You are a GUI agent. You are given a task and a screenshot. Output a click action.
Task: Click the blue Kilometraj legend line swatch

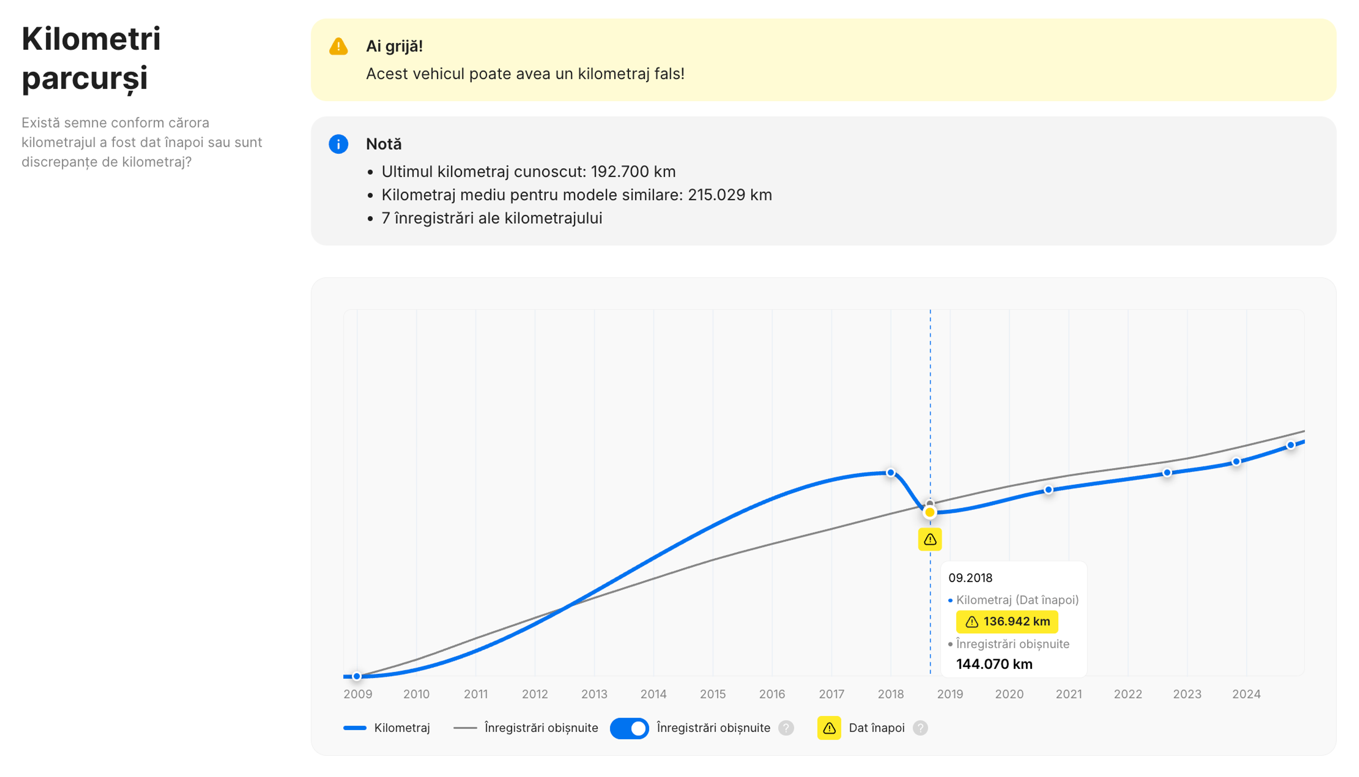tap(355, 728)
